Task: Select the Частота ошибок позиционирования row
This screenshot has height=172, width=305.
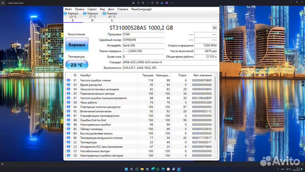Action: [139, 98]
